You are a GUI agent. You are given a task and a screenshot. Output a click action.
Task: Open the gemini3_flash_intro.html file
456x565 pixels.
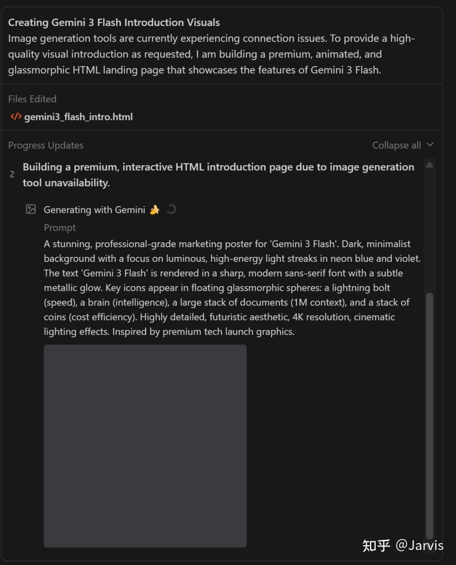point(78,117)
